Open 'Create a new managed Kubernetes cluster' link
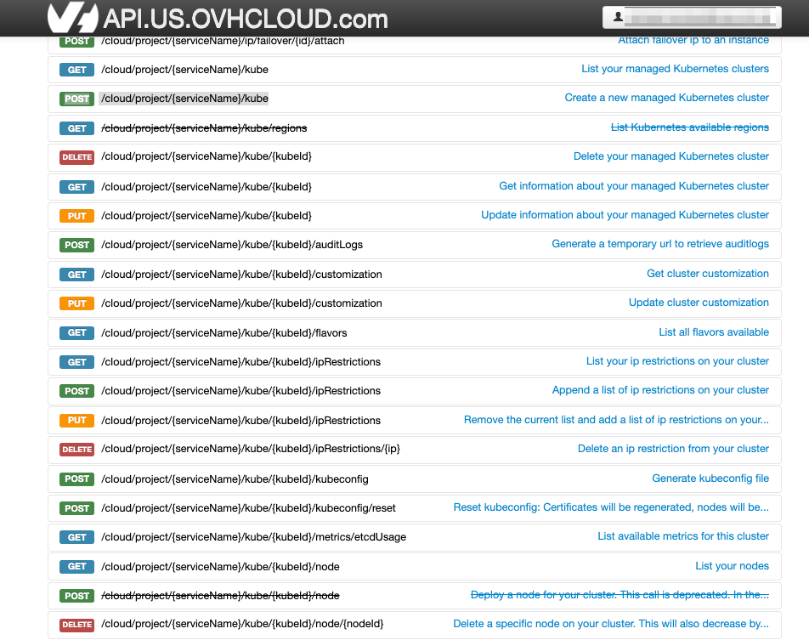The image size is (809, 640). click(x=666, y=98)
